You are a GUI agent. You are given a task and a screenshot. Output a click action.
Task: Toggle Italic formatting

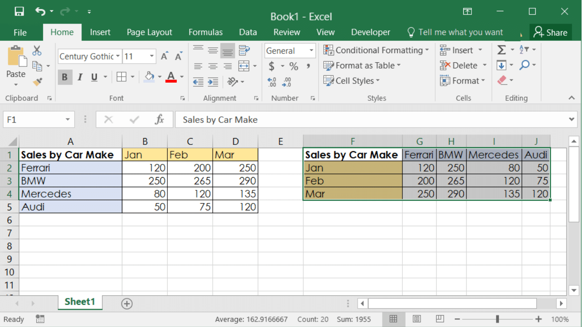[80, 77]
